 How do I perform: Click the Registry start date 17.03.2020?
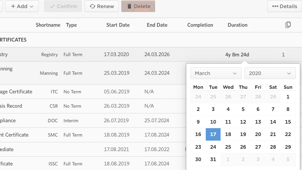(x=116, y=55)
